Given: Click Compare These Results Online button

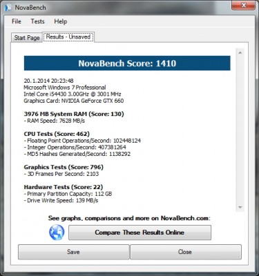Looking at the screenshot, I should pyautogui.click(x=140, y=233).
